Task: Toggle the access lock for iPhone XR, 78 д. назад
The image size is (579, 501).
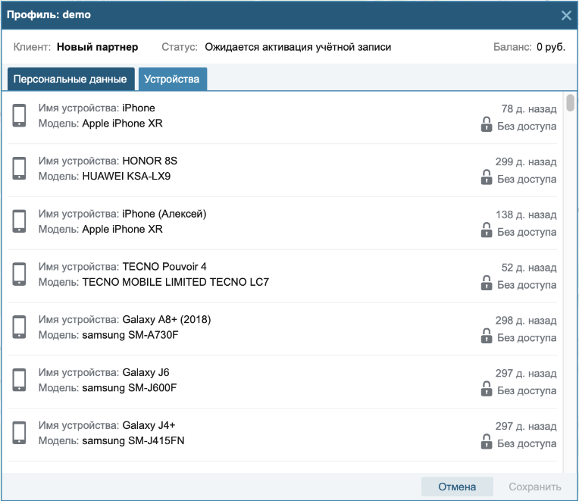Action: [487, 124]
